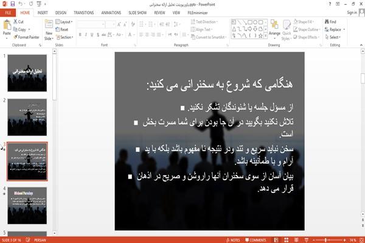Open Shape Outline dropdown
365x243 pixels.
307,29
